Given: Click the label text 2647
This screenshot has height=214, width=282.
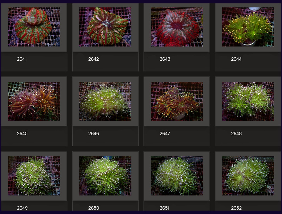Looking at the screenshot, I should click(x=165, y=133).
